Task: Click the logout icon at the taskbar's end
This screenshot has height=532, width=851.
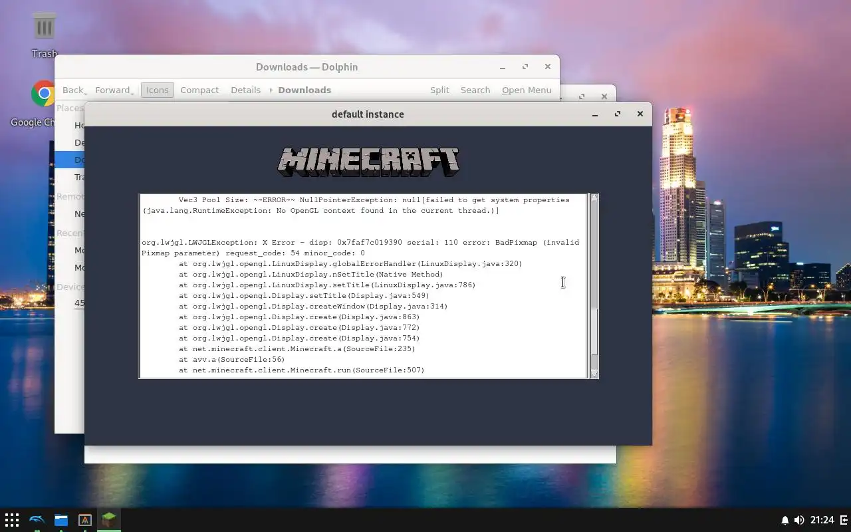Action: click(x=844, y=520)
